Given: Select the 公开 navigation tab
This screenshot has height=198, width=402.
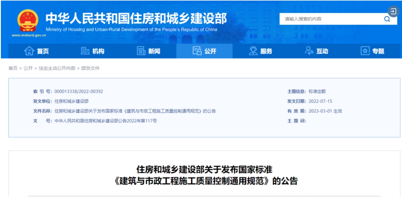Looking at the screenshot, I should (204, 51).
